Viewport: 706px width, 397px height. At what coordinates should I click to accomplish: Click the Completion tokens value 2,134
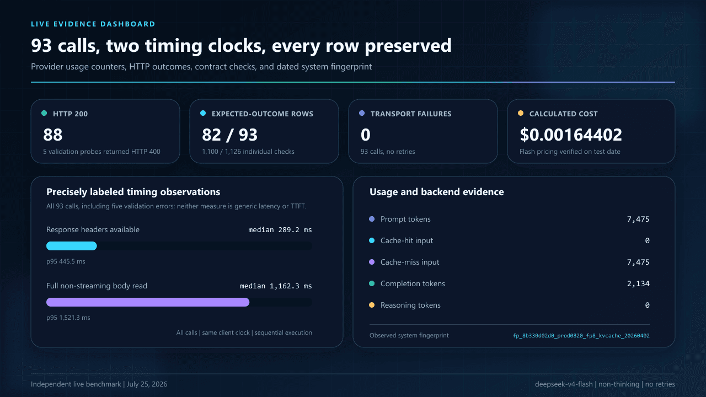[638, 283]
